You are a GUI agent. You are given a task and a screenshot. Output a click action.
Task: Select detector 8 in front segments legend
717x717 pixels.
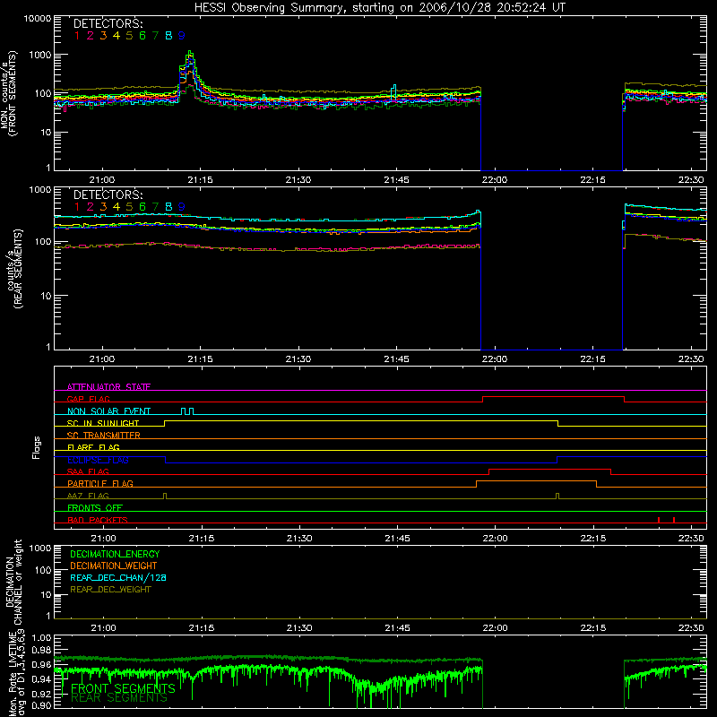point(168,36)
